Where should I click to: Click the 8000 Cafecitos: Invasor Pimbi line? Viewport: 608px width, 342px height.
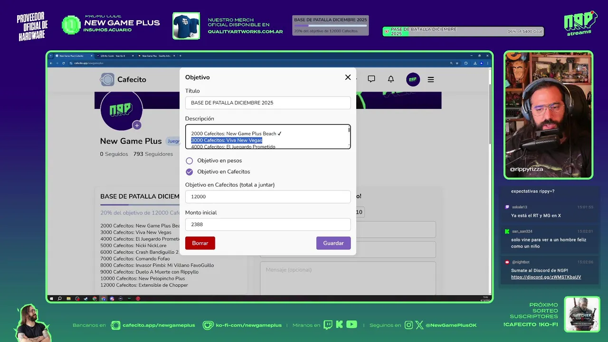coord(157,266)
